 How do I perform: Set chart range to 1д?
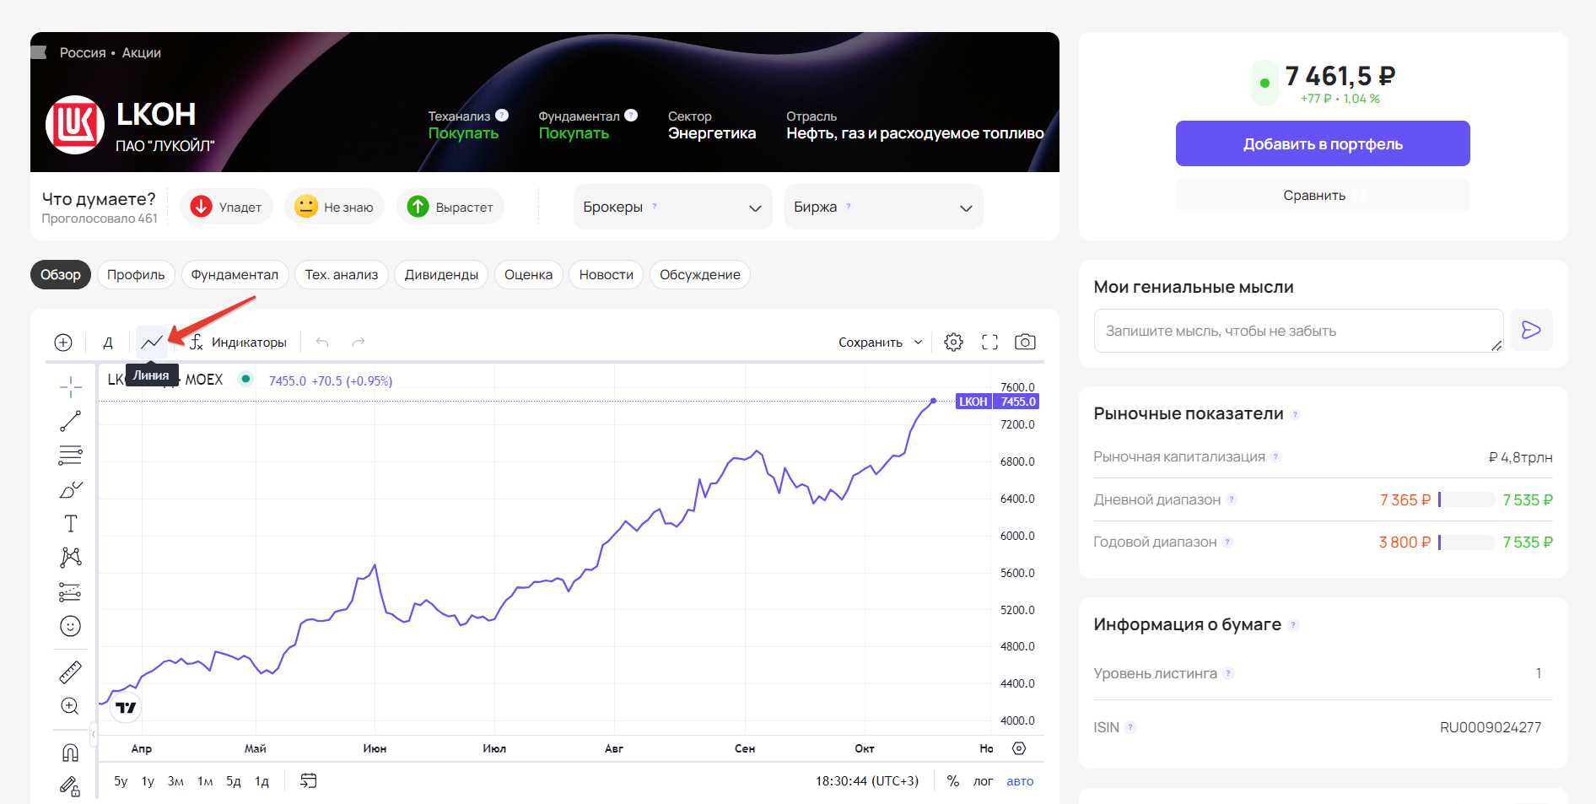pyautogui.click(x=262, y=781)
